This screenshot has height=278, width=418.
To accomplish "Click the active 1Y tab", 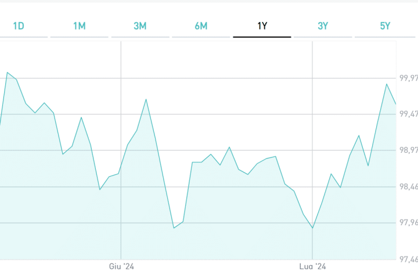I will [262, 26].
